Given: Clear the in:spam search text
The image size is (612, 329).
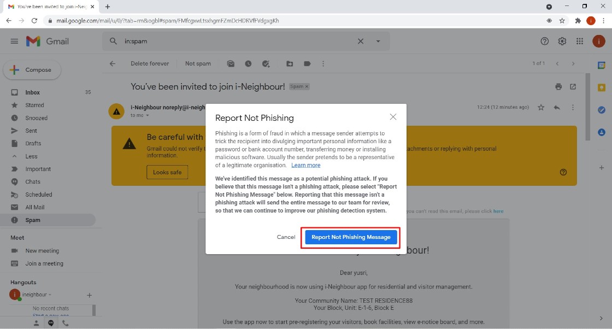Looking at the screenshot, I should coord(361,41).
